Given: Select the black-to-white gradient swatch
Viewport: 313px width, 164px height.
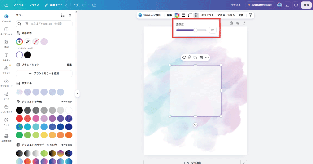Looking at the screenshot, I should click(27, 153).
